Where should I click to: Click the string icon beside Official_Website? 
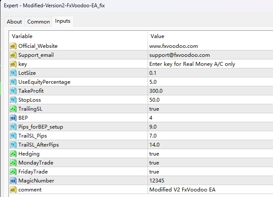13,46
